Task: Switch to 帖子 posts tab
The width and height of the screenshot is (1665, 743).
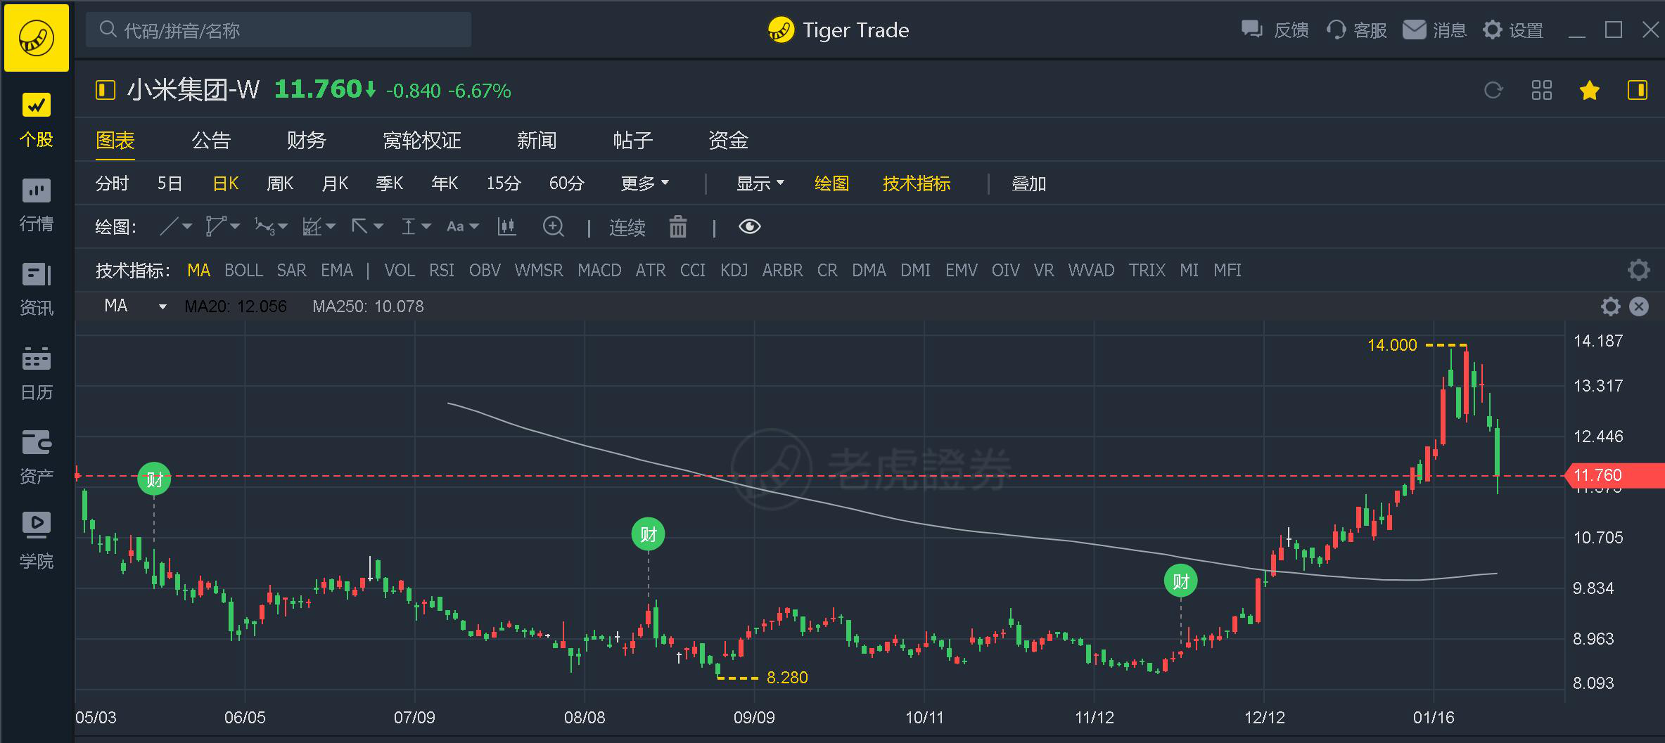Action: 632,140
